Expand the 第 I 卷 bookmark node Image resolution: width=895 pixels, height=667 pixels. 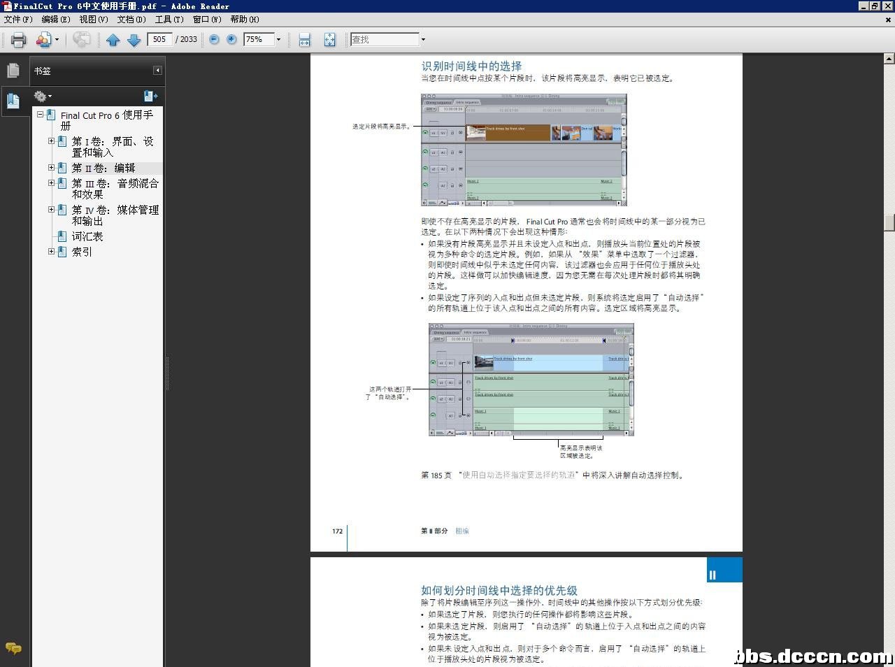tap(51, 141)
